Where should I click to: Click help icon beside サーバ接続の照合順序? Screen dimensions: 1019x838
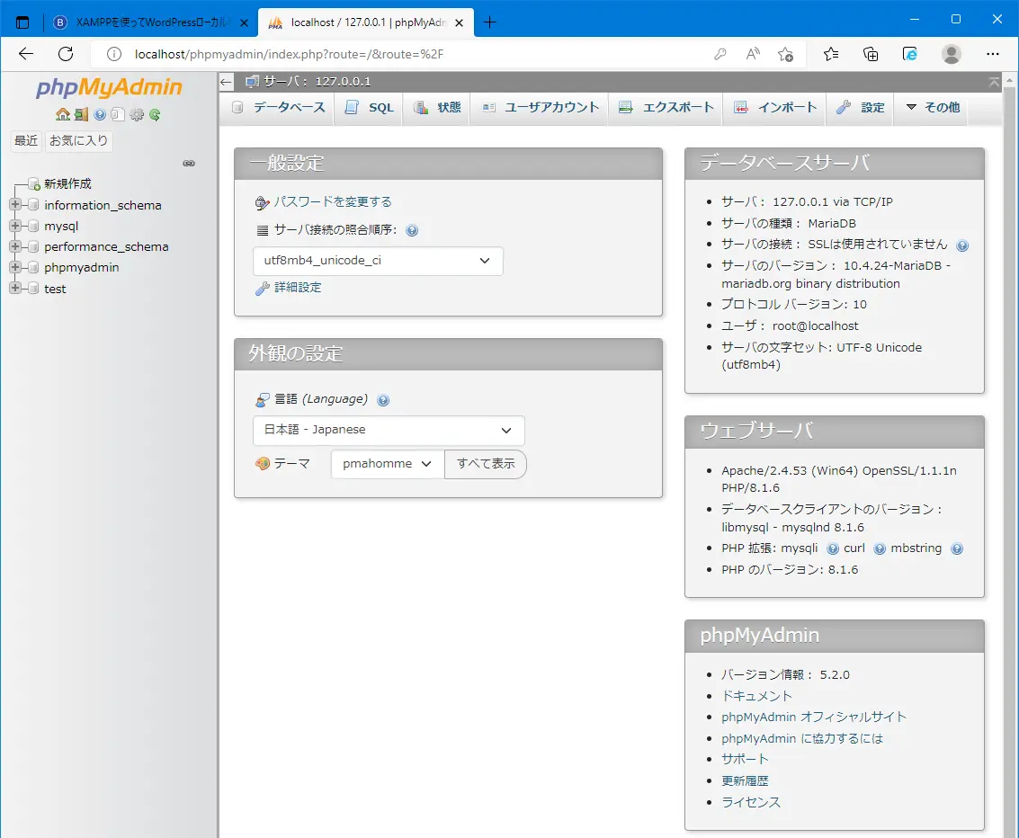click(x=412, y=230)
